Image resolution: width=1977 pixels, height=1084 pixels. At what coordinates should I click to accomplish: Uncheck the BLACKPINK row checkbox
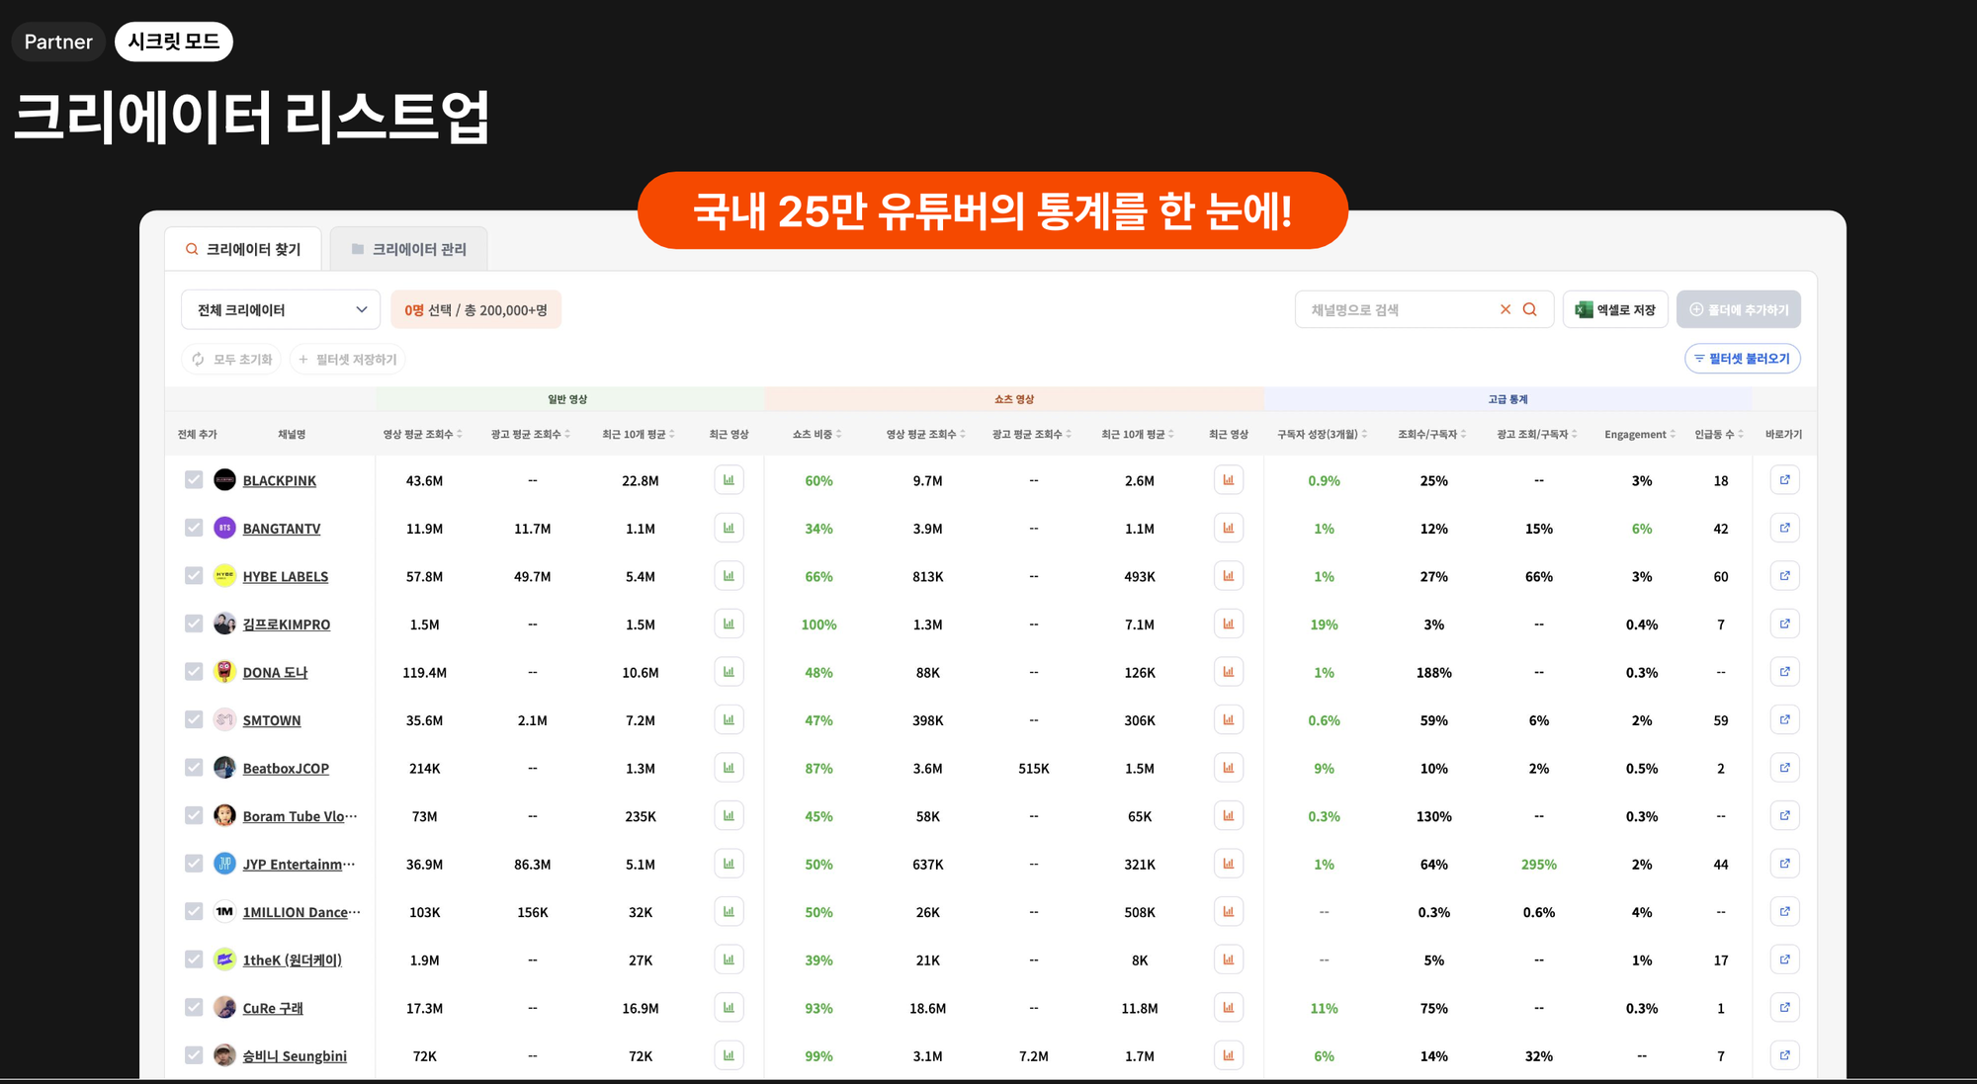[194, 479]
